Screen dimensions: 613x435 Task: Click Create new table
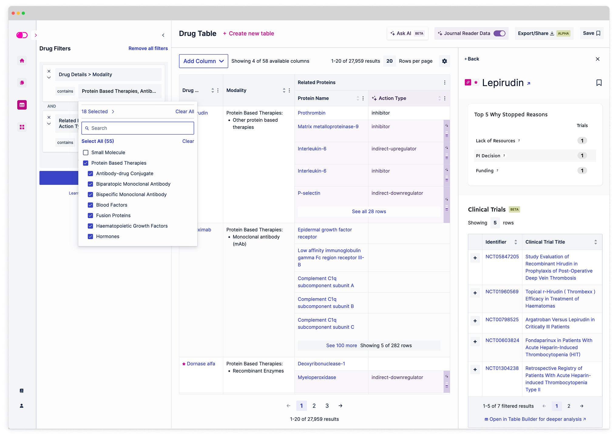[249, 34]
